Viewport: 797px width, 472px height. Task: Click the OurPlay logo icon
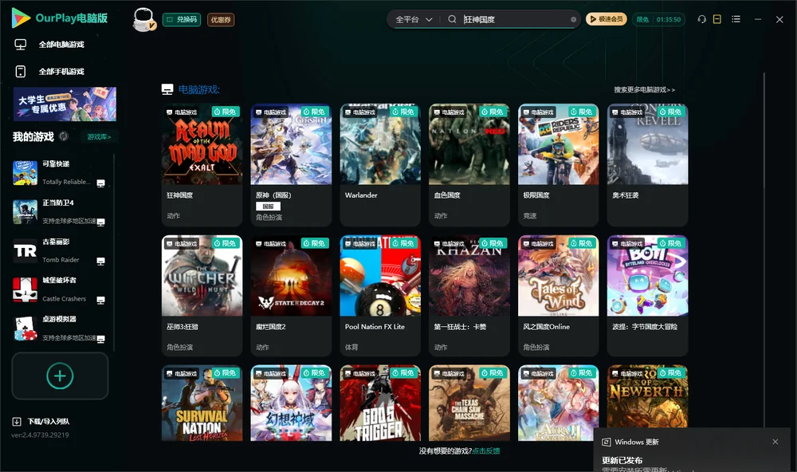[21, 18]
